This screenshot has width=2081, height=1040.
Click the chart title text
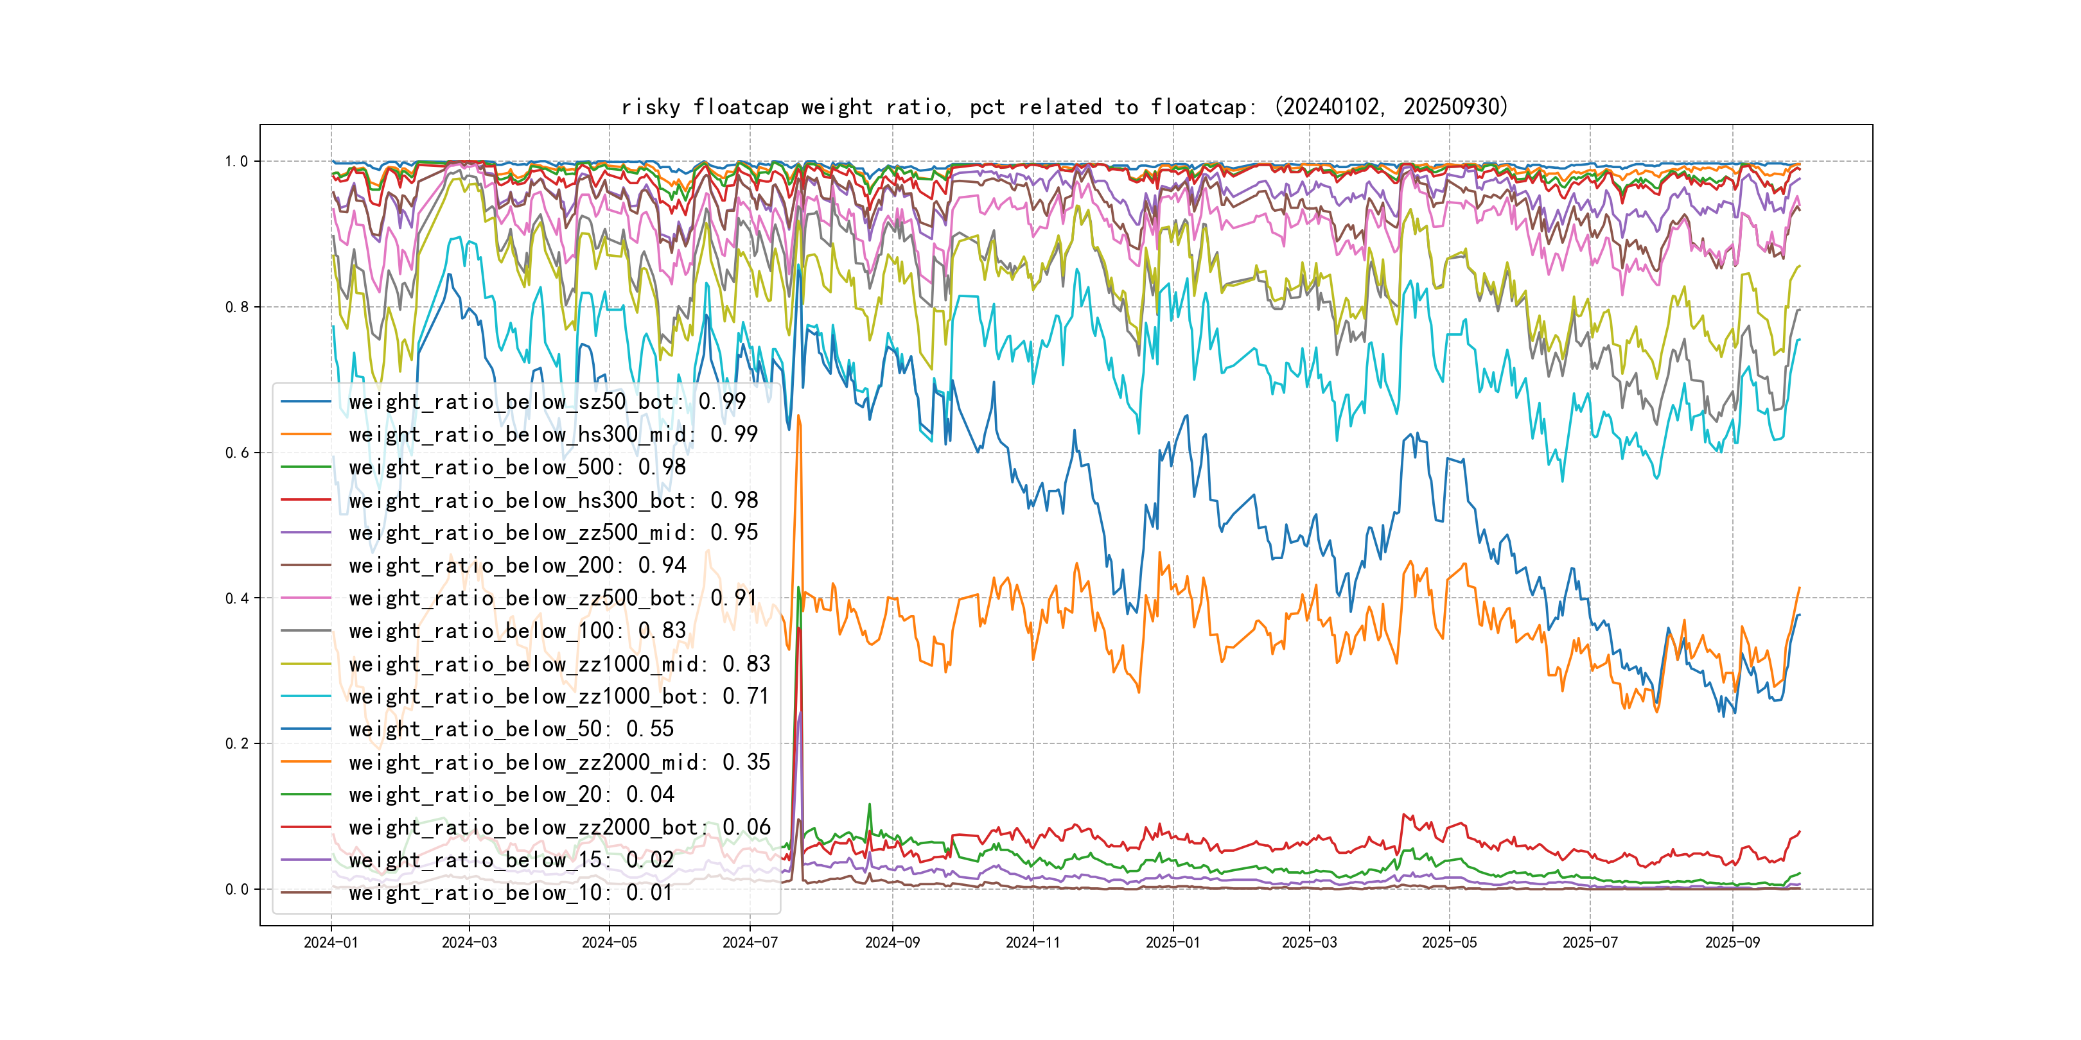[1064, 107]
